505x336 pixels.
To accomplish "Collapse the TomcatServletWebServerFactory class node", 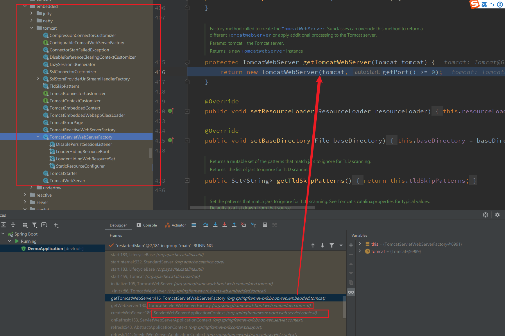I will pos(38,137).
